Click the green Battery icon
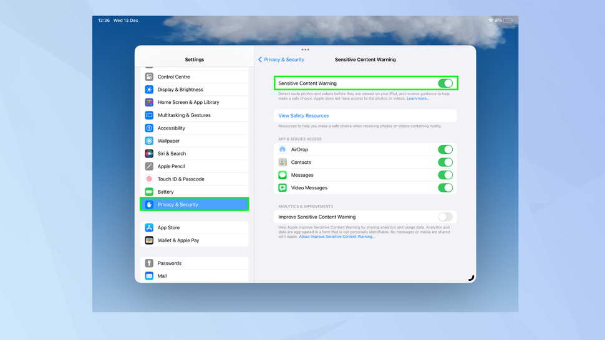 click(149, 192)
